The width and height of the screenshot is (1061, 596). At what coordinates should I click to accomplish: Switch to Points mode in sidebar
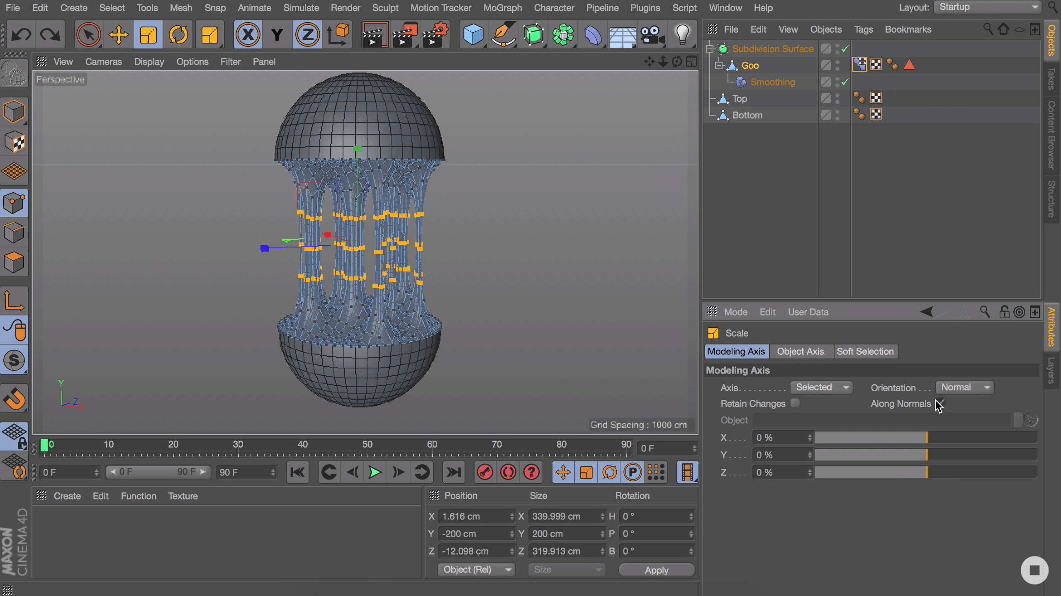click(14, 203)
